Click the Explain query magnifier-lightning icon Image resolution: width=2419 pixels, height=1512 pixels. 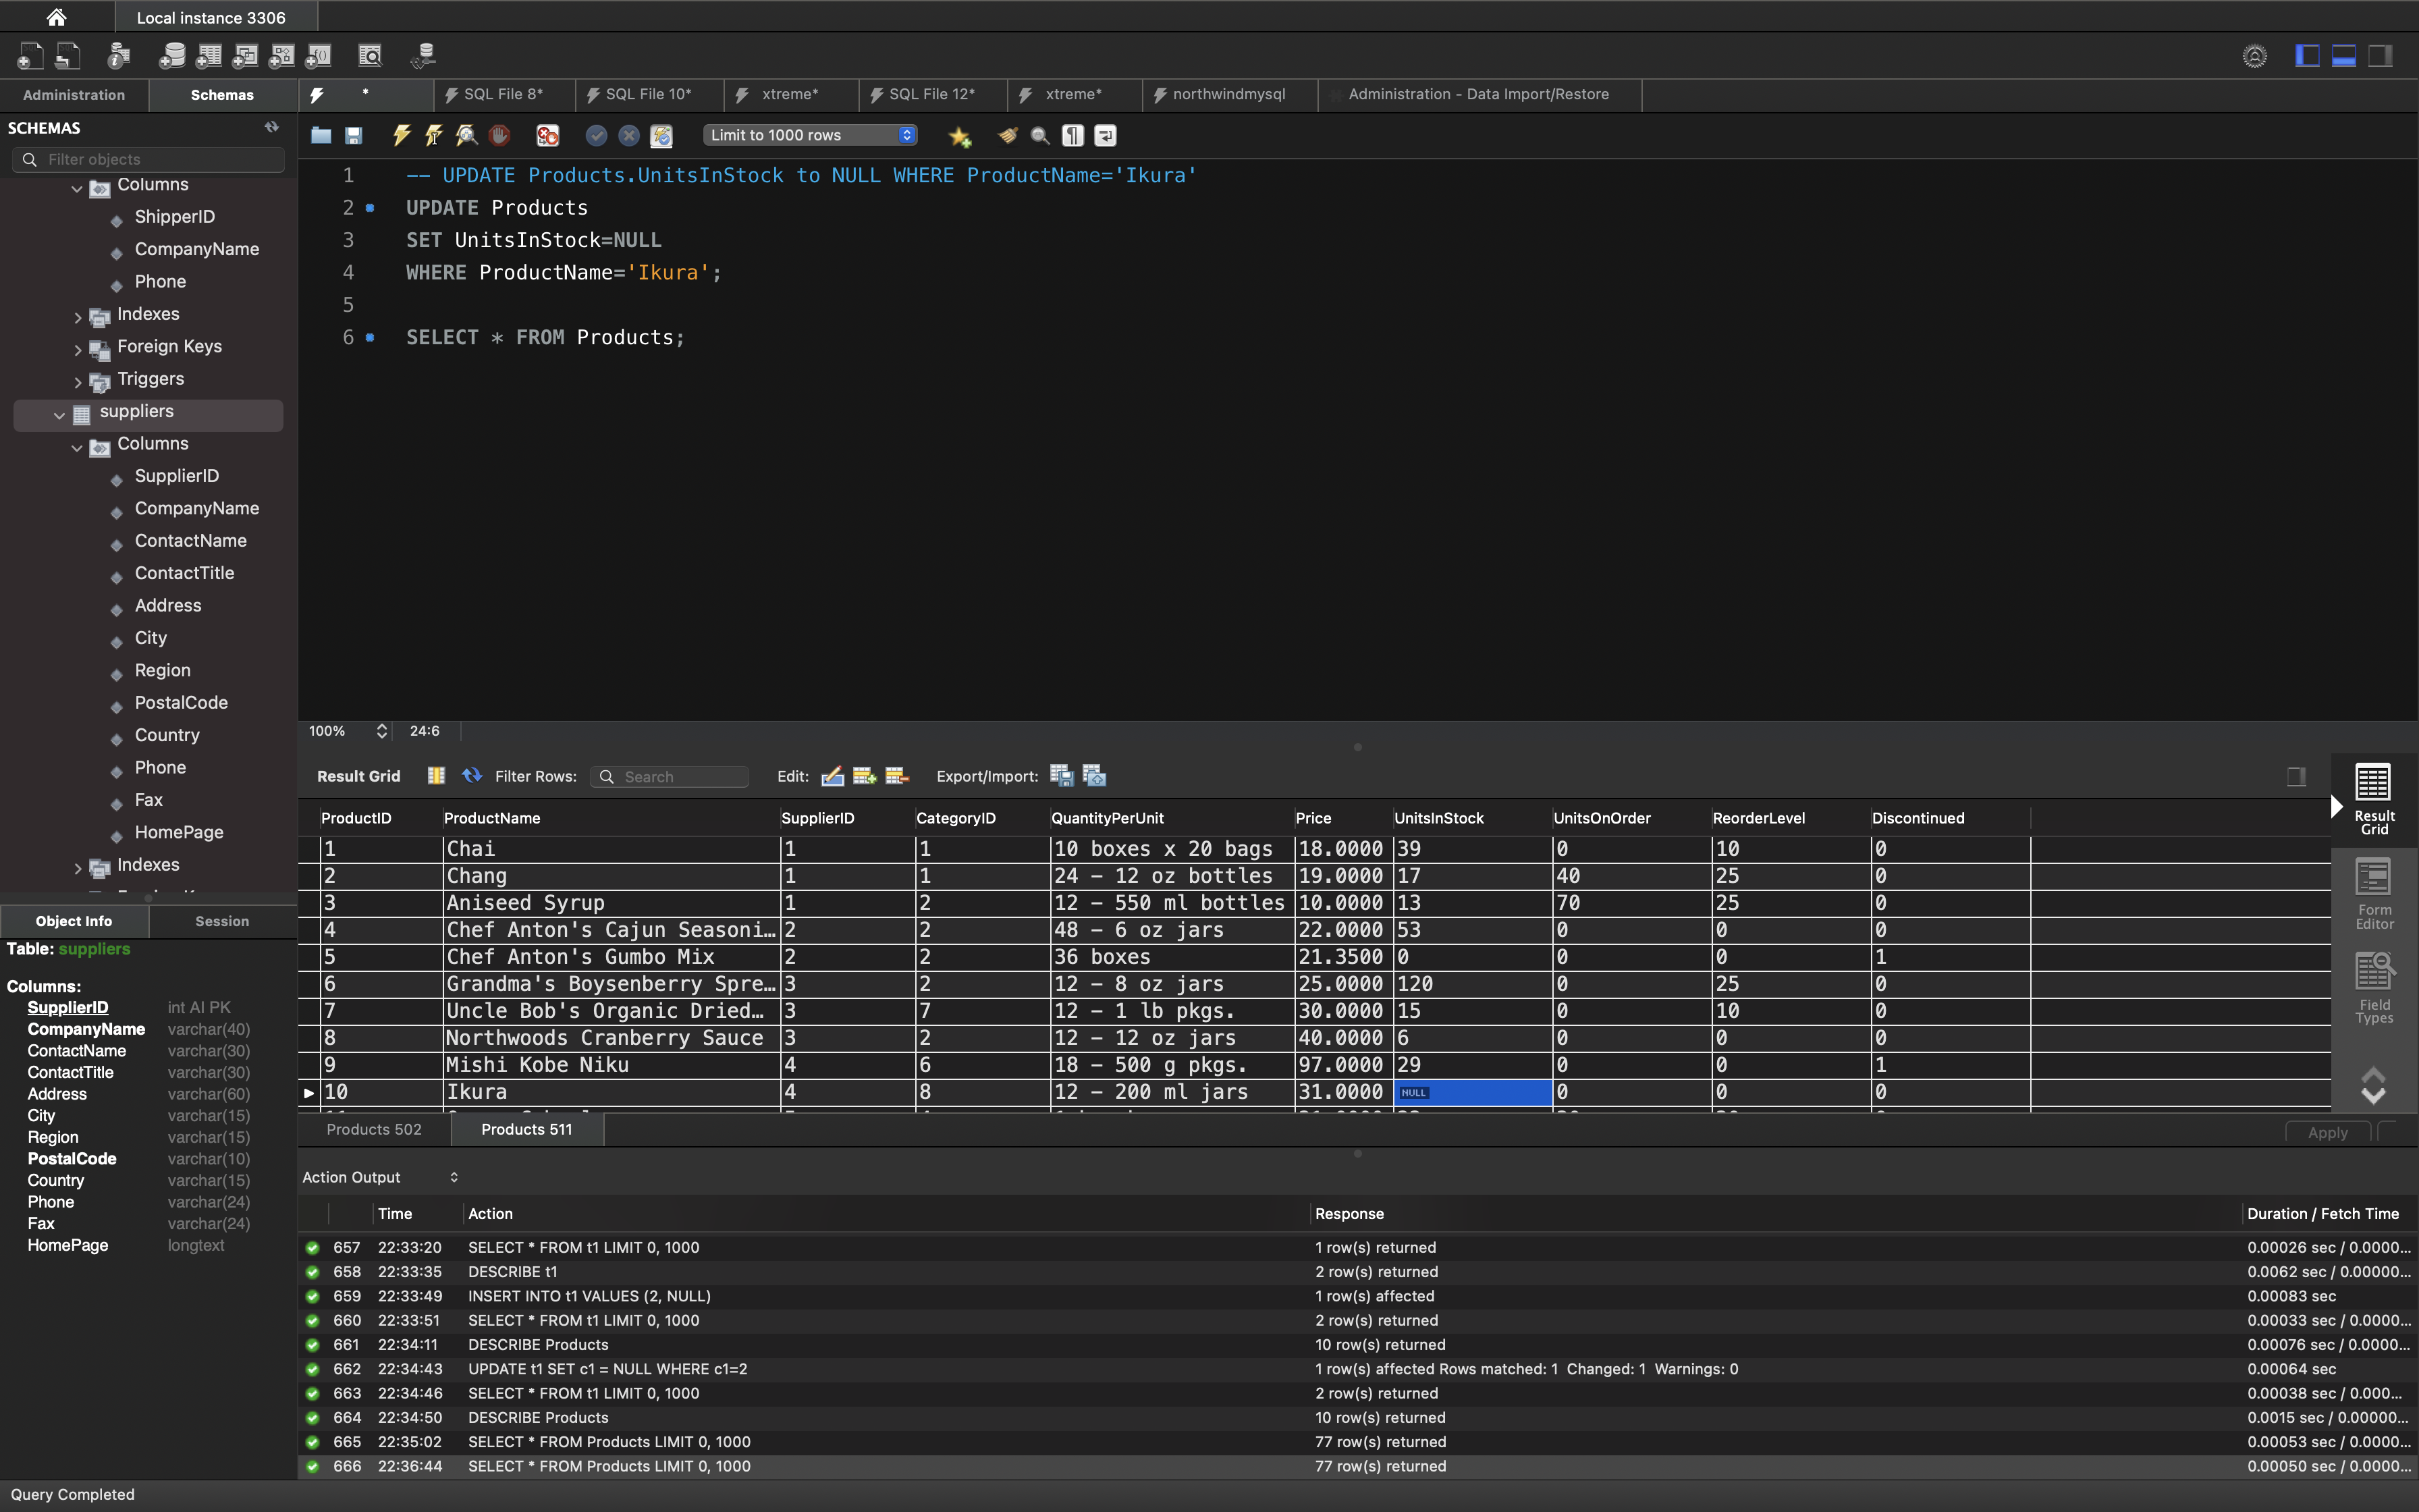tap(467, 135)
